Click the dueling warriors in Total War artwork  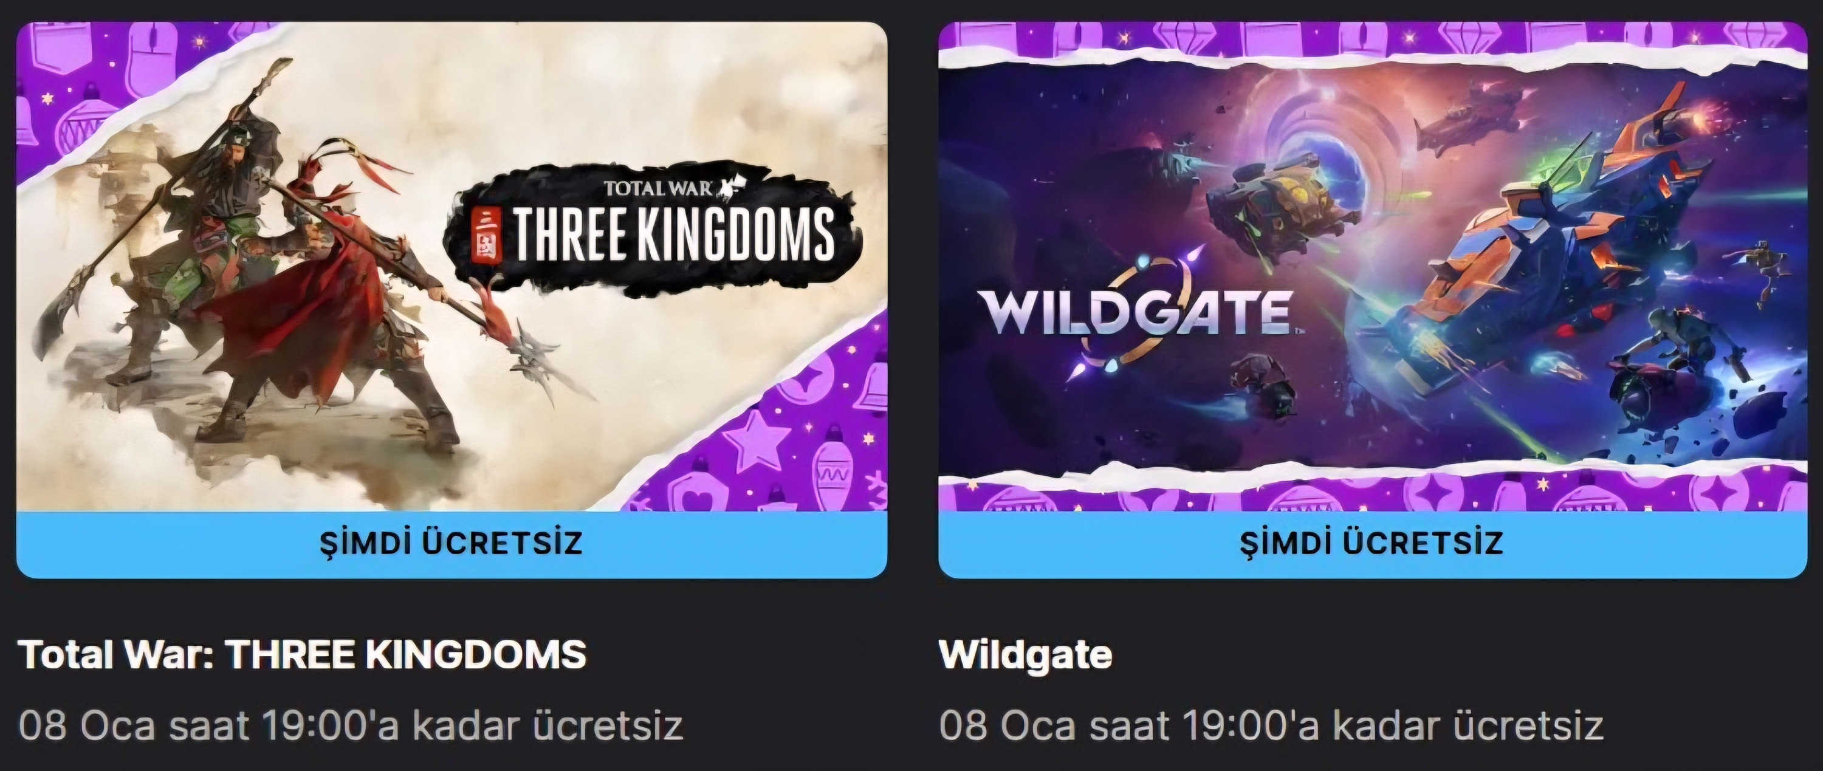pyautogui.click(x=269, y=269)
